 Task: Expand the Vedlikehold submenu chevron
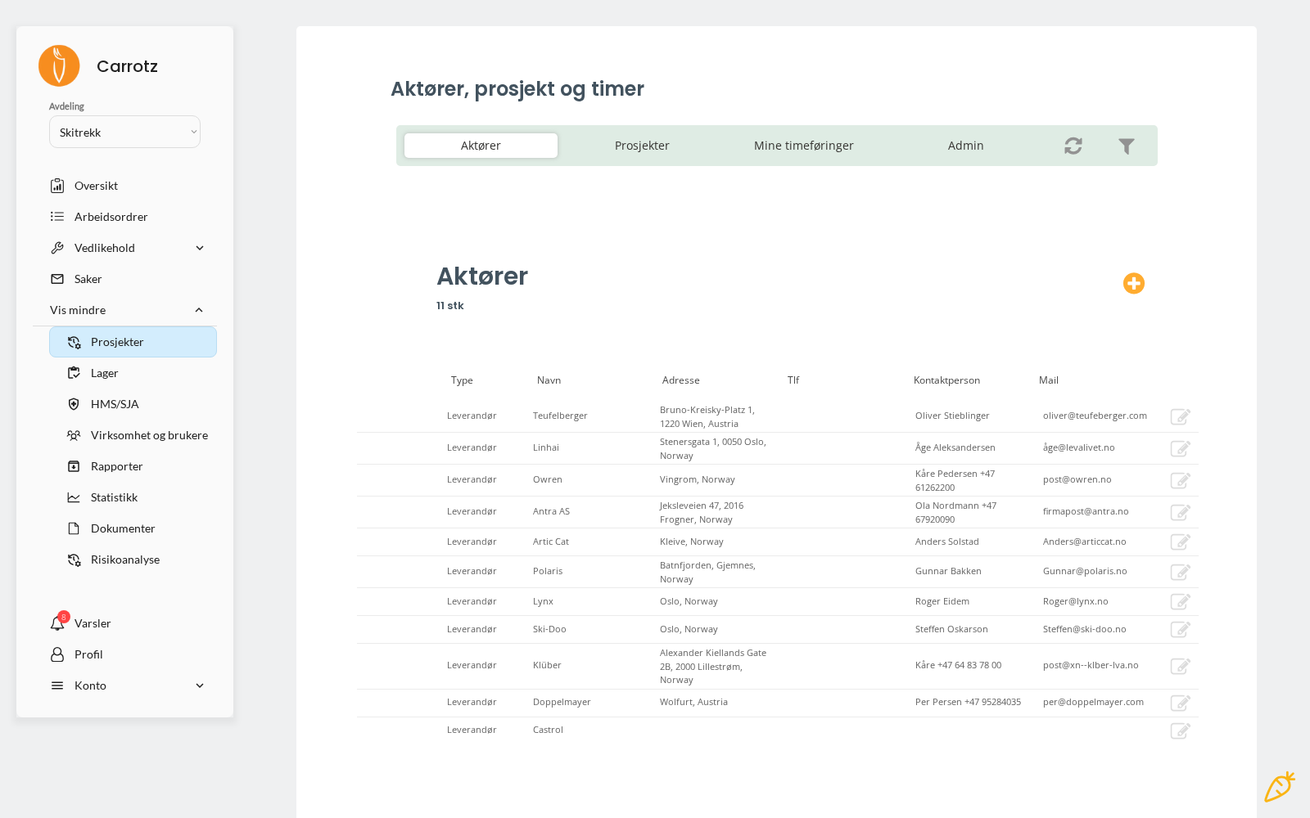[200, 248]
